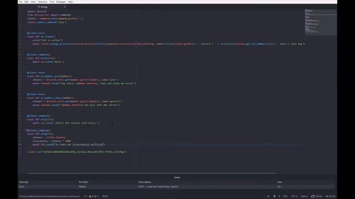Change the UTF-8 file encoding

[x=294, y=196]
